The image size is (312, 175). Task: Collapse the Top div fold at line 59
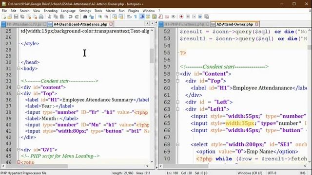pos(177,81)
